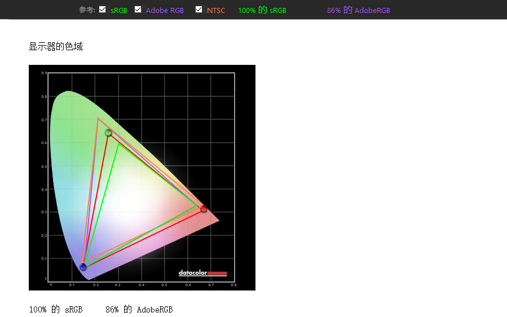Click the "参考:" label in the top bar

(x=87, y=10)
